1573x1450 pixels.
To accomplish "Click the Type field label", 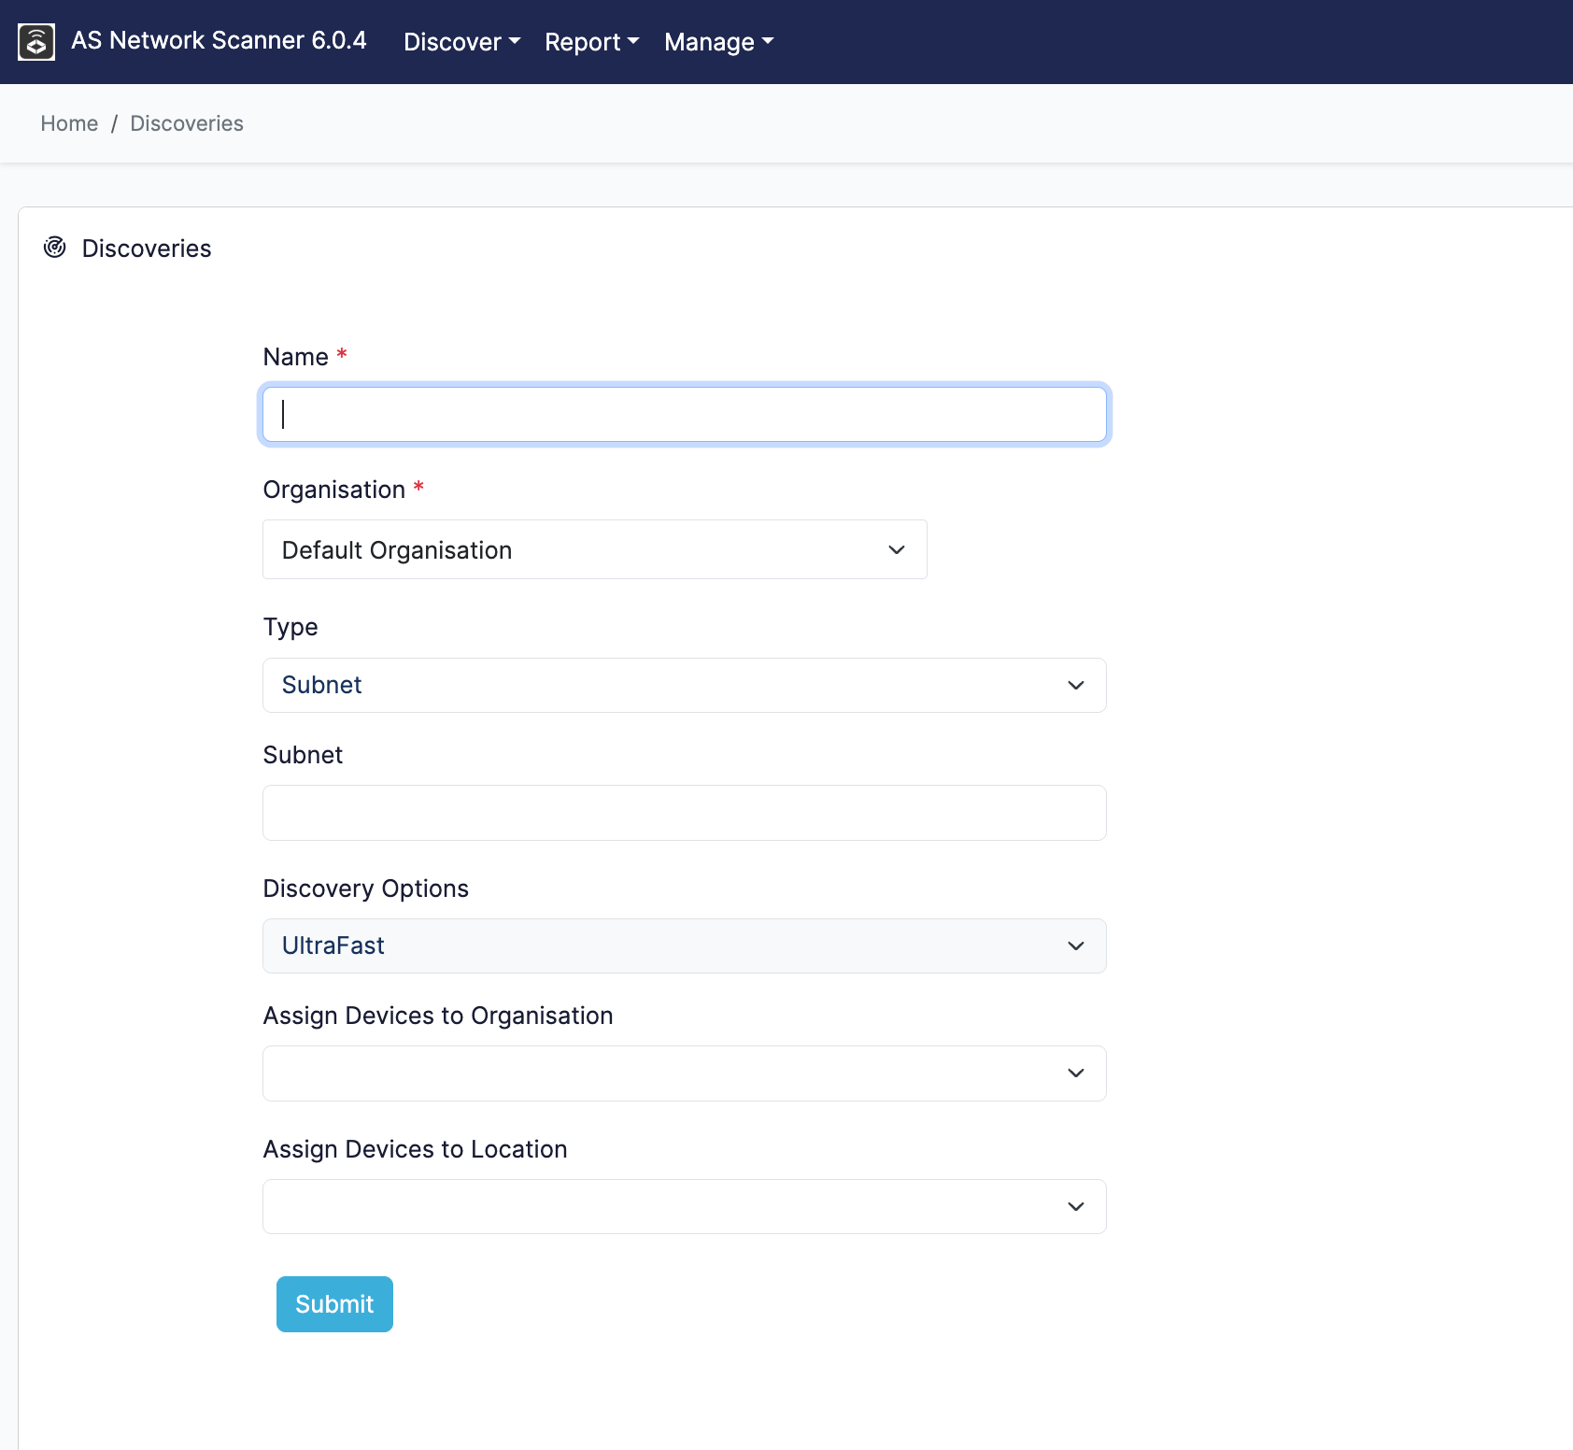I will tap(291, 627).
